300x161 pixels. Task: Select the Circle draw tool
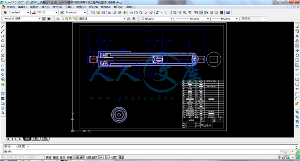point(3,55)
